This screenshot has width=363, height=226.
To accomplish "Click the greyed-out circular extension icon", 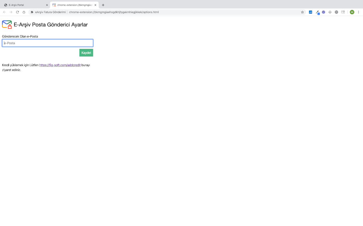I will tap(330, 12).
